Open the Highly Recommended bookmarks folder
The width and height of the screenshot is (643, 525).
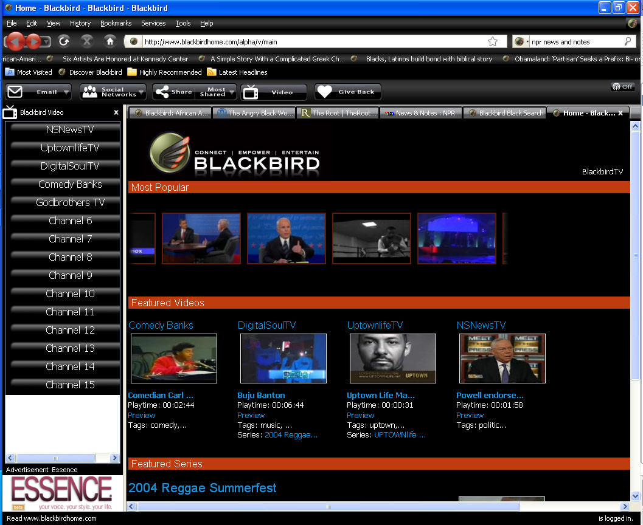164,72
